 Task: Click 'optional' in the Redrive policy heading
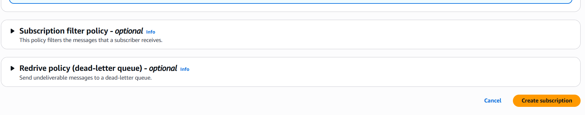tap(163, 68)
